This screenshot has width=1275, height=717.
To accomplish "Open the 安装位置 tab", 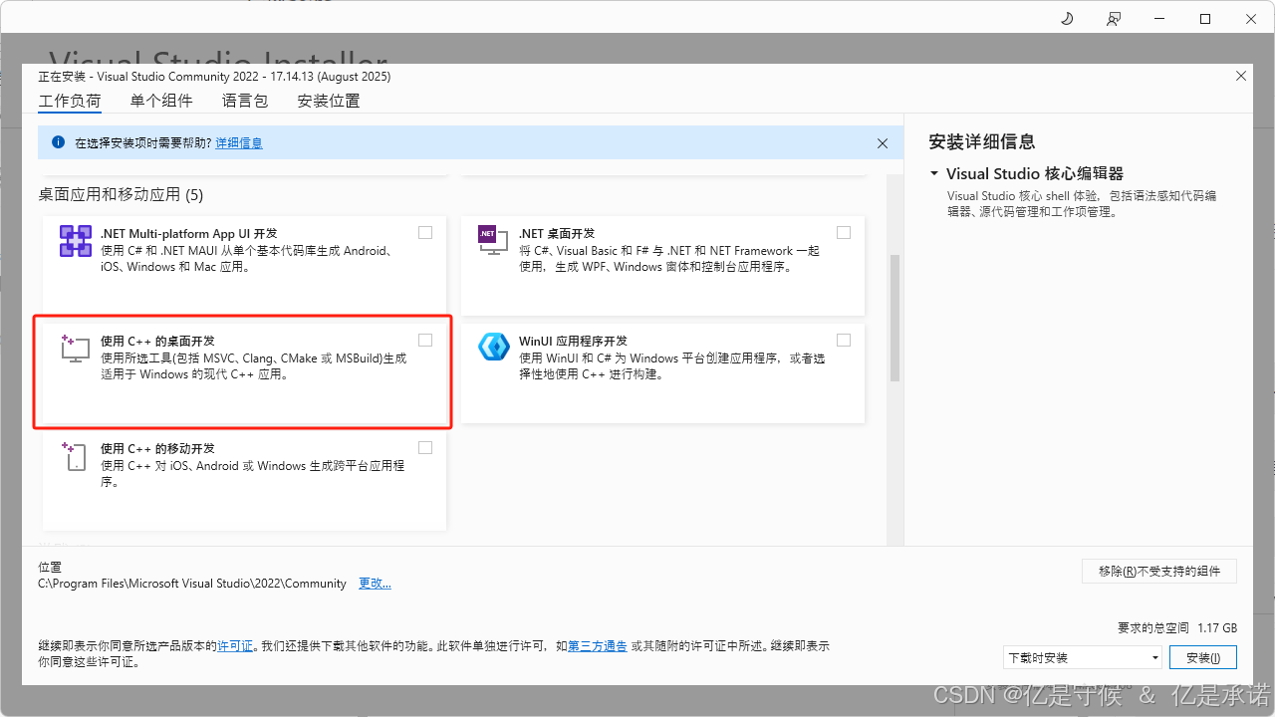I will (x=329, y=101).
